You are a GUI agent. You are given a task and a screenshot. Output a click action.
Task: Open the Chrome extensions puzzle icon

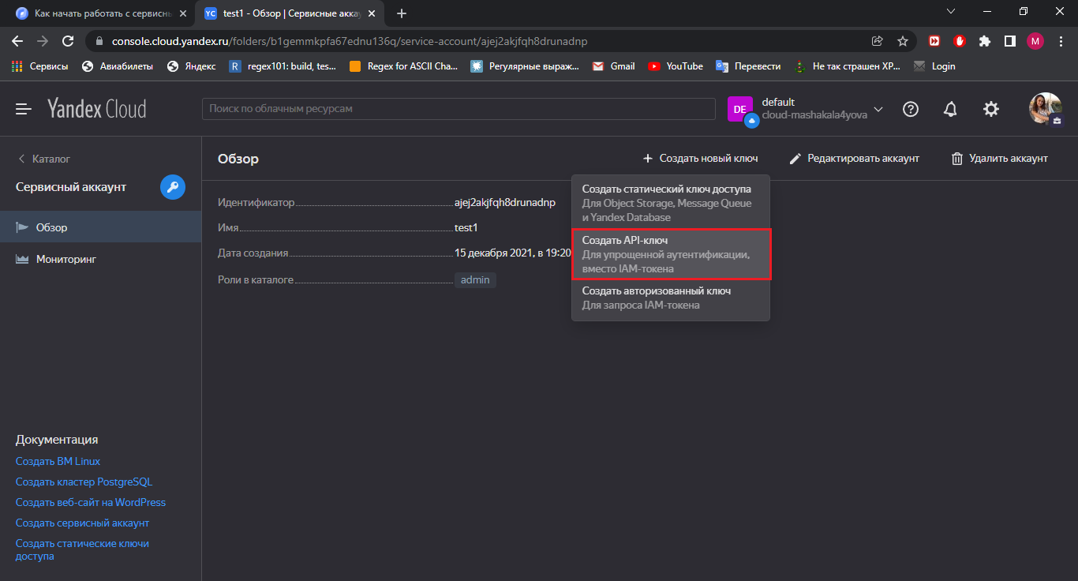tap(984, 41)
